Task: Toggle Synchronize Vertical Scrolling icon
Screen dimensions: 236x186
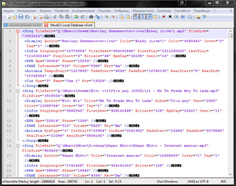Action: click(121, 17)
